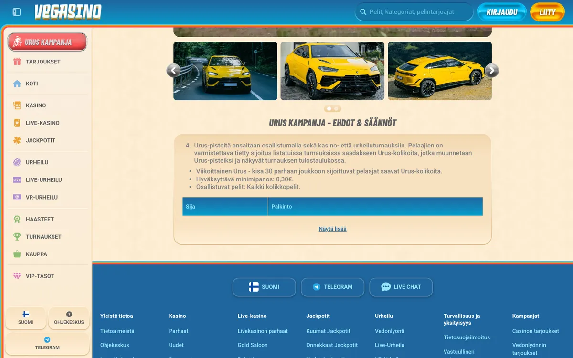Select the second carousel pagination dot
The width and height of the screenshot is (573, 358).
[x=336, y=109]
